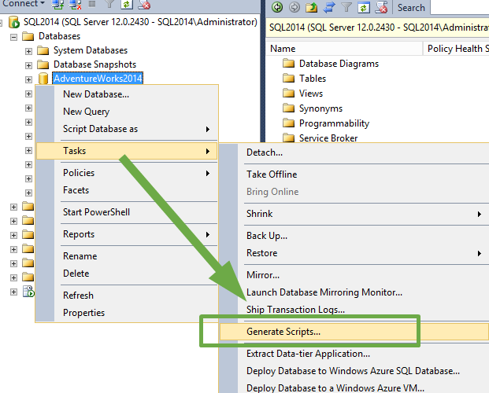The image size is (489, 393).
Task: Open the Reports submenu
Action: (127, 234)
